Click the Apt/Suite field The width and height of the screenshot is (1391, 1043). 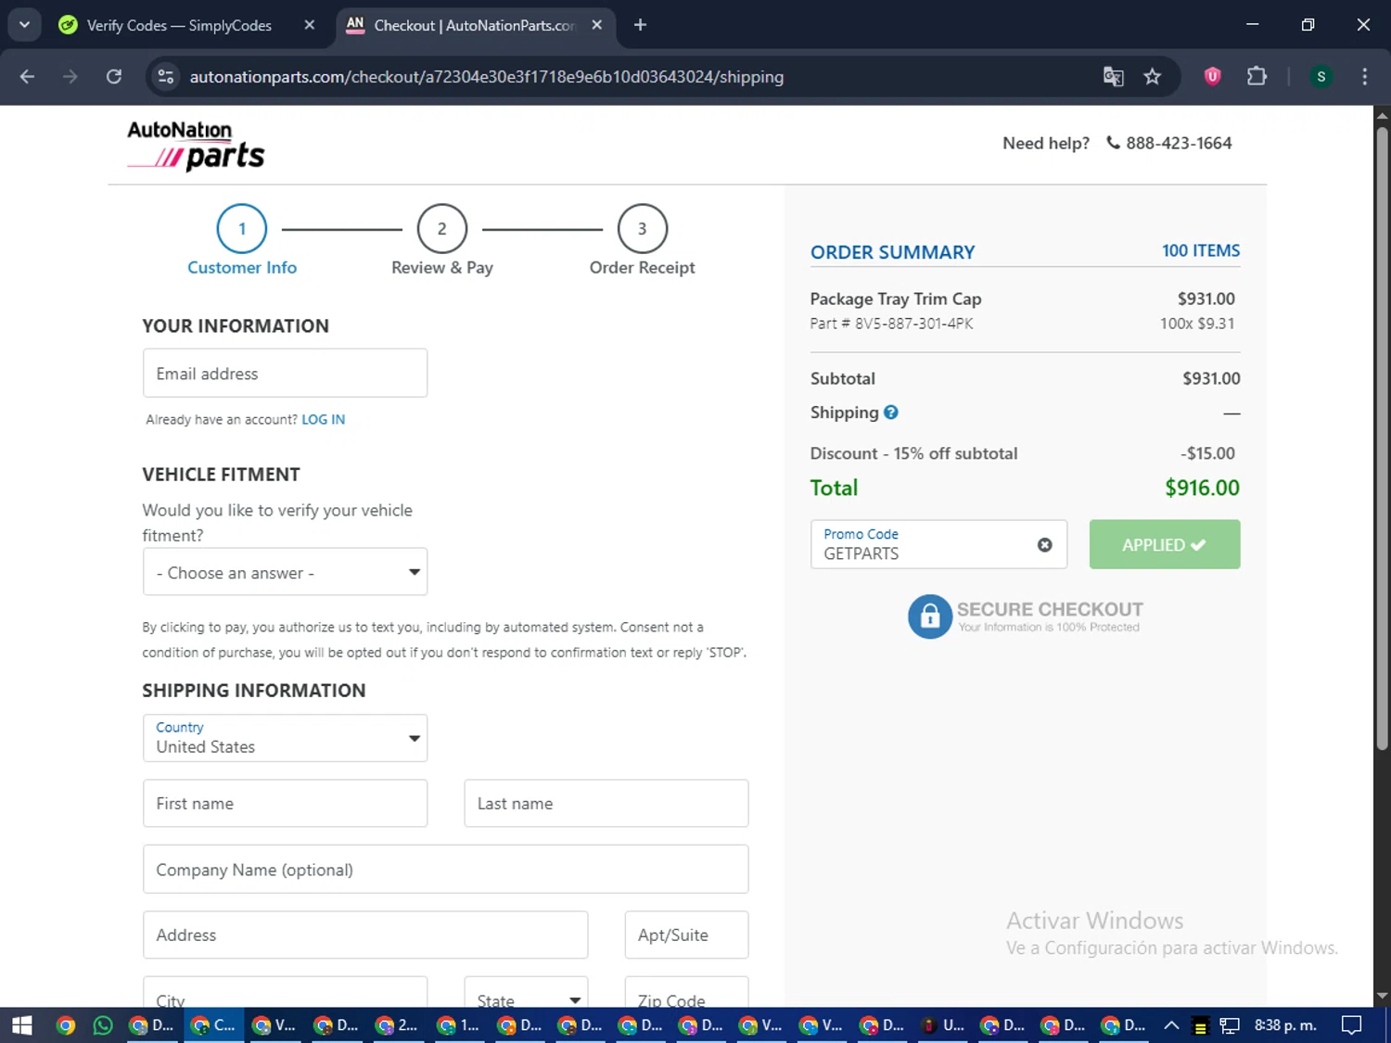click(686, 935)
